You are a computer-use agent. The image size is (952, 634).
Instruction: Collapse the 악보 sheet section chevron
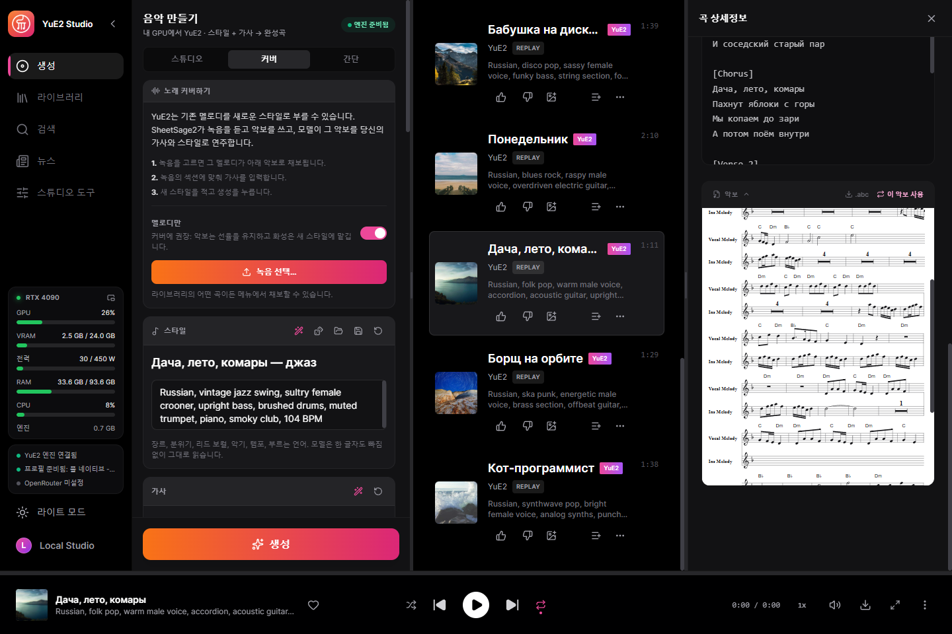point(746,194)
